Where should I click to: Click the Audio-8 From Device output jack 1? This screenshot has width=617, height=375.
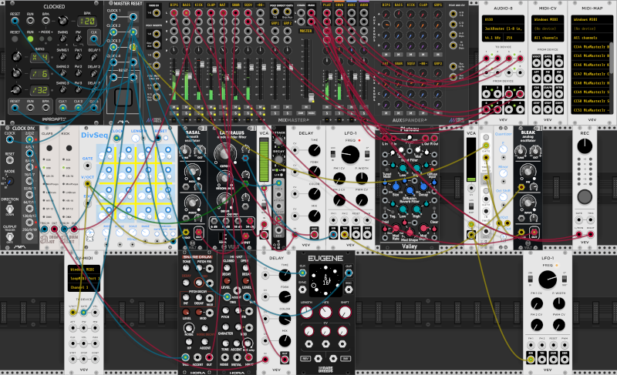coord(487,93)
